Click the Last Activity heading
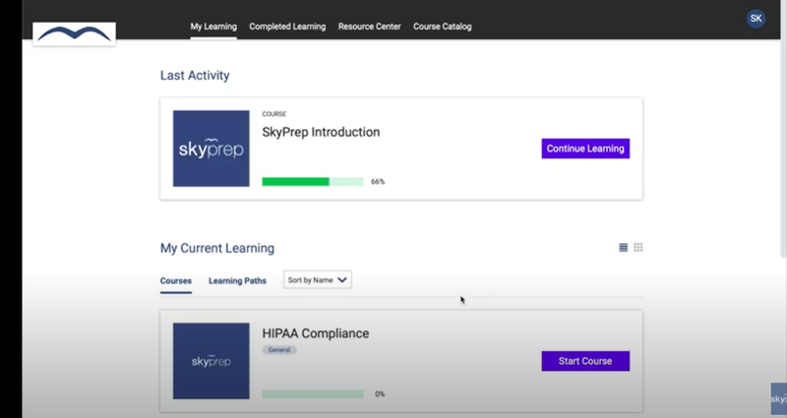Viewport: 787px width, 418px height. coord(195,76)
